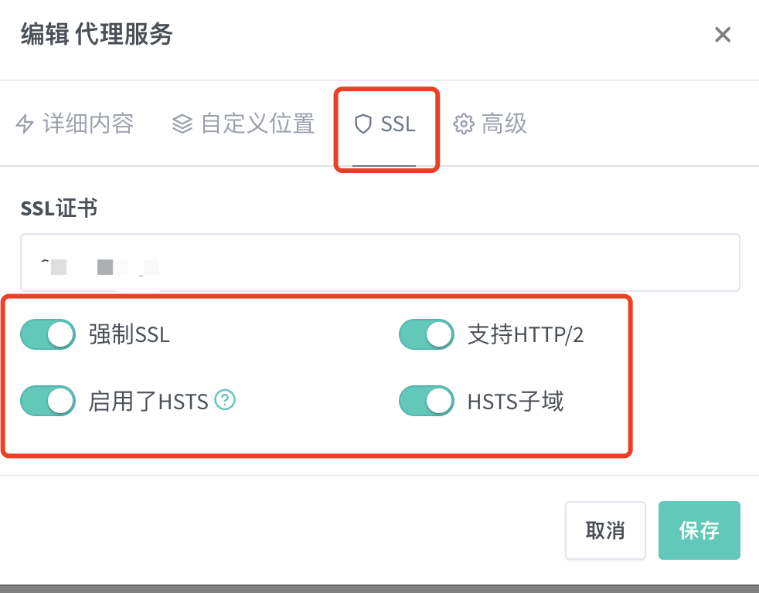Click the gear icon beside 高级
Image resolution: width=759 pixels, height=593 pixels.
coord(463,124)
